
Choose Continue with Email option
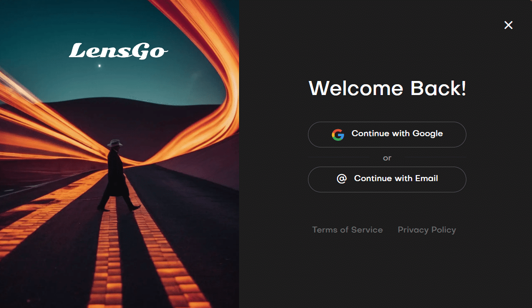coord(387,180)
